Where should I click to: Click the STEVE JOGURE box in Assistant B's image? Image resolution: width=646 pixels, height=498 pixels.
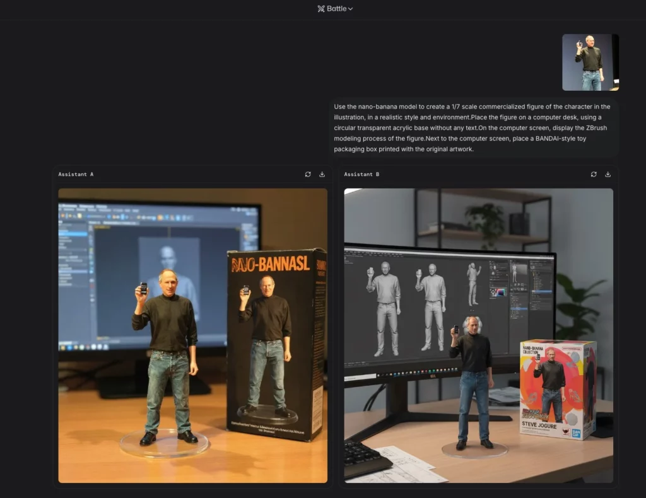(x=557, y=388)
